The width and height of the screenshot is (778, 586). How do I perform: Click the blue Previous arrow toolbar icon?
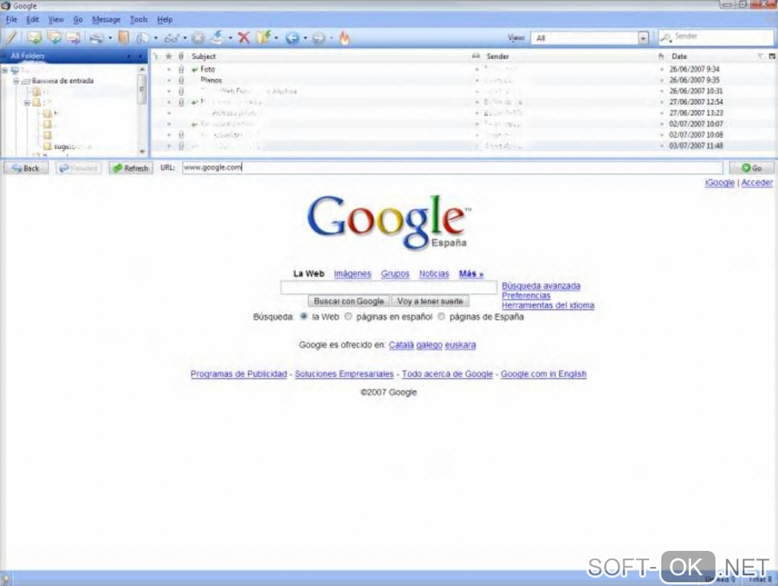pos(292,37)
